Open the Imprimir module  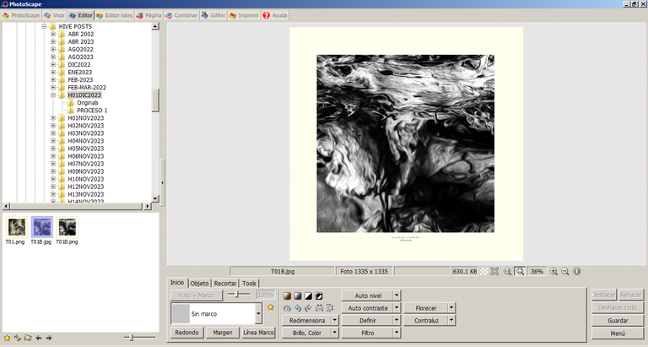(x=244, y=15)
